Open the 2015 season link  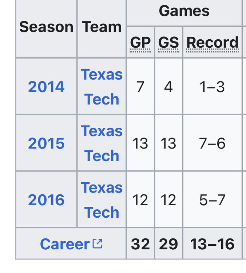click(46, 143)
